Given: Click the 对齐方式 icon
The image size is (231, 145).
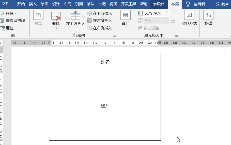Looking at the screenshot, I should [189, 15].
